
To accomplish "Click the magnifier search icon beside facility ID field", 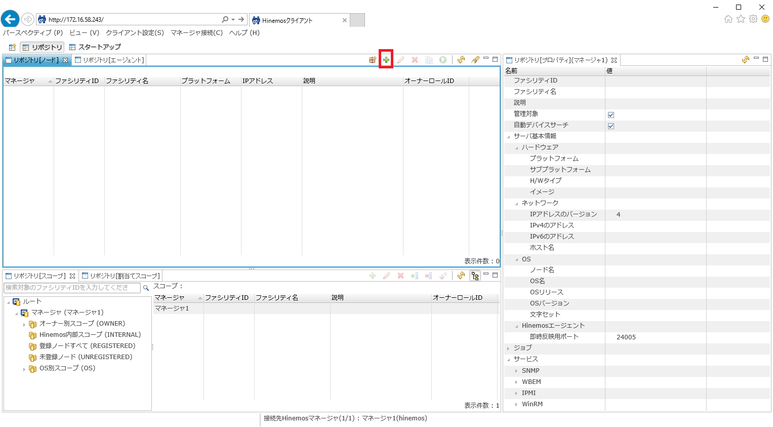I will click(x=146, y=288).
